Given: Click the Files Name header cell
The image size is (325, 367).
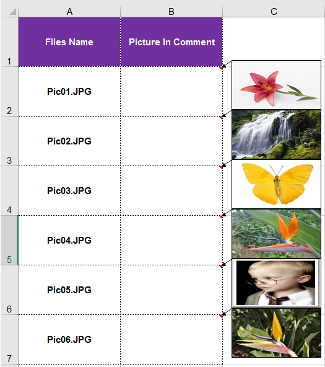Looking at the screenshot, I should point(69,42).
